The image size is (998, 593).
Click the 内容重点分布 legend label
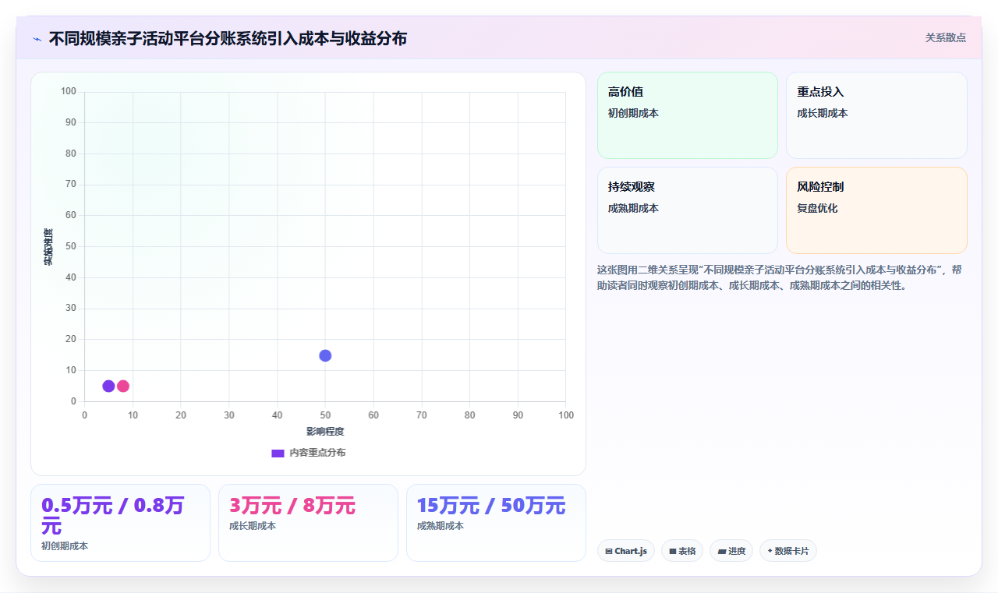317,453
